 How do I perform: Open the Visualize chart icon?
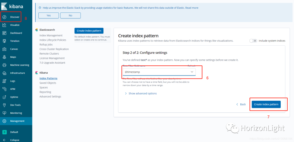click(5, 25)
